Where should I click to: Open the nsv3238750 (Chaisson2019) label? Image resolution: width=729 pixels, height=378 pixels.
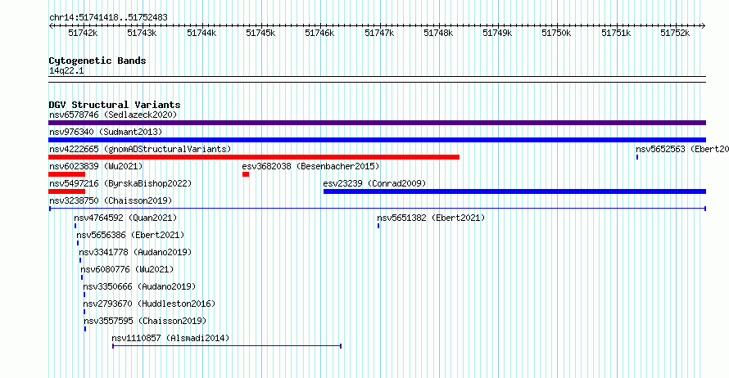[111, 200]
